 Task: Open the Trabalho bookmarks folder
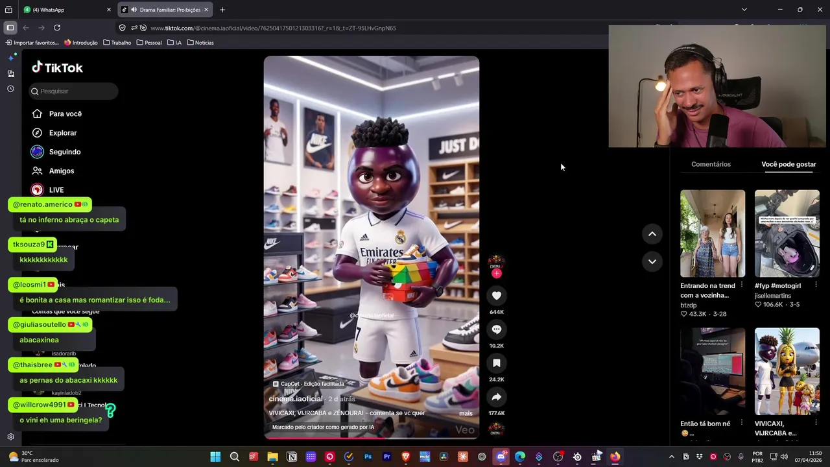[x=117, y=43]
